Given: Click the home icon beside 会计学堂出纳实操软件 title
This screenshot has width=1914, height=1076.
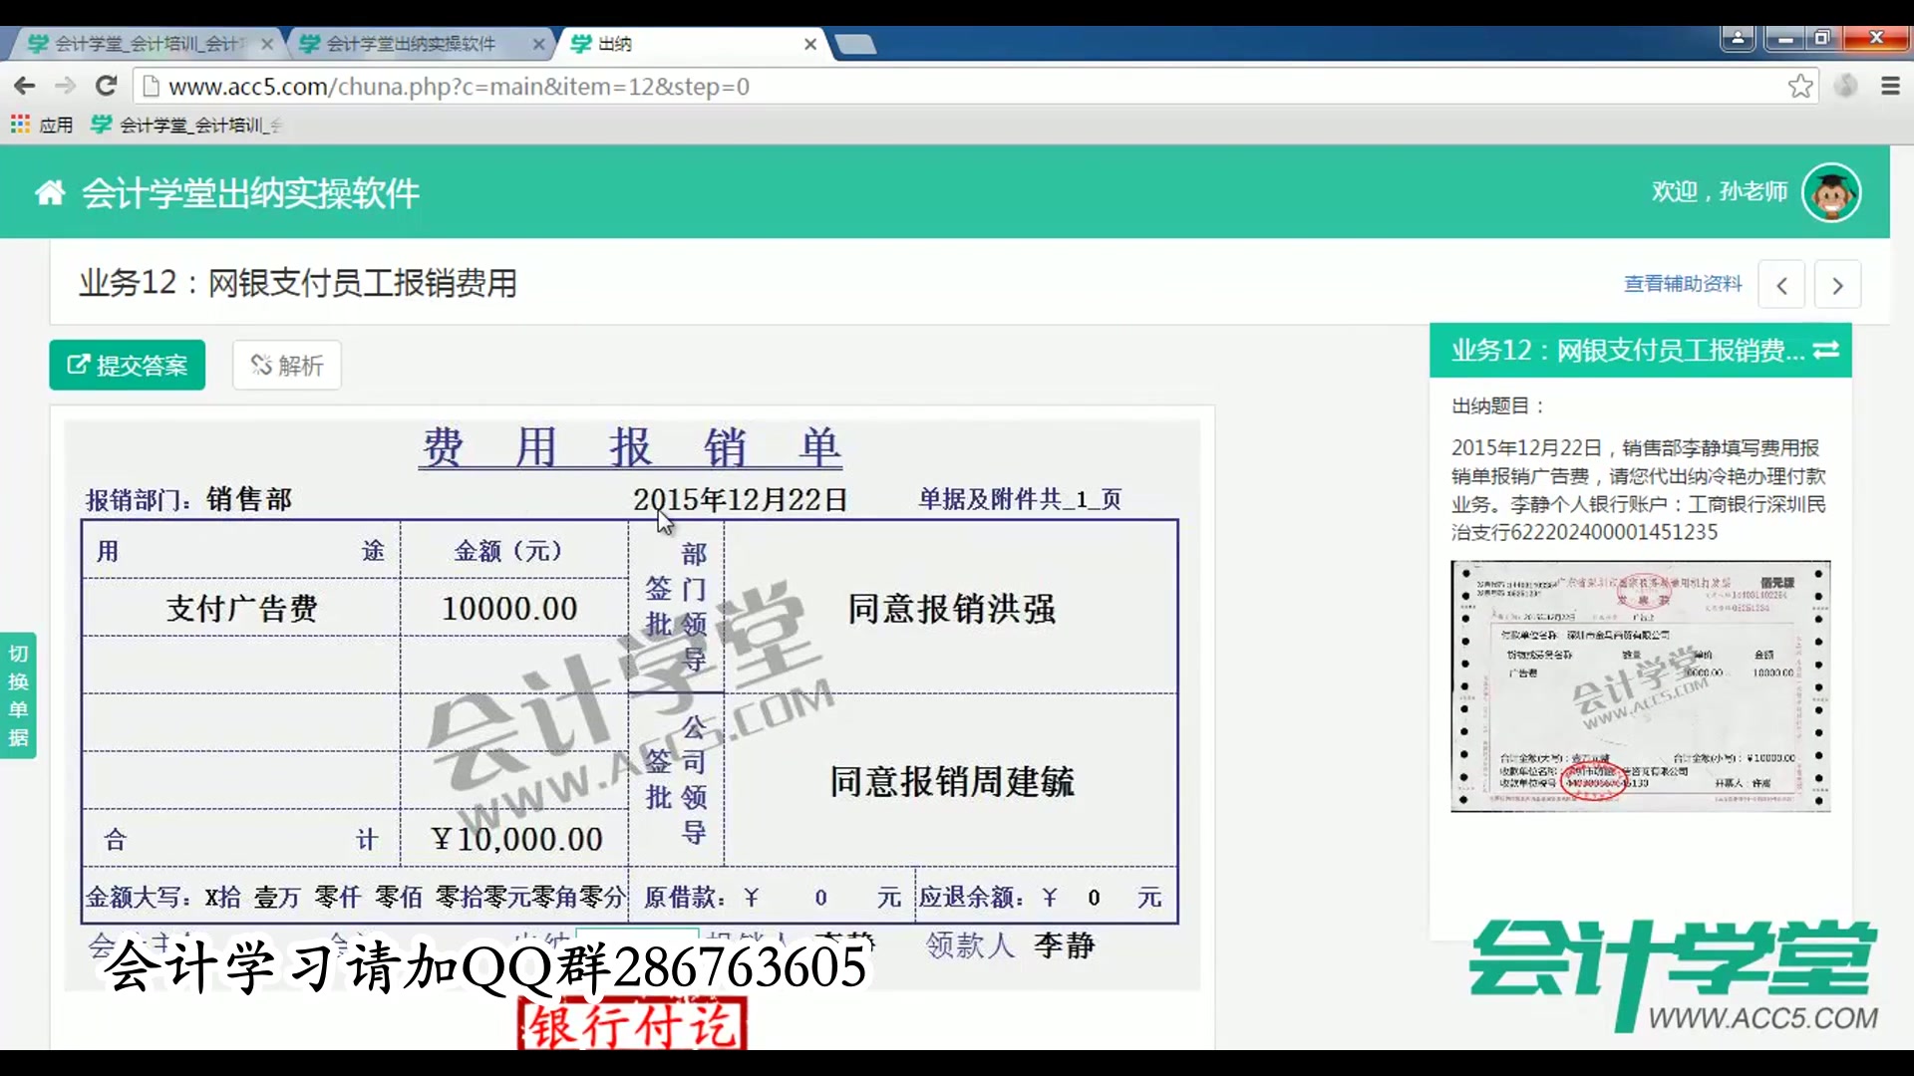Looking at the screenshot, I should (x=49, y=191).
